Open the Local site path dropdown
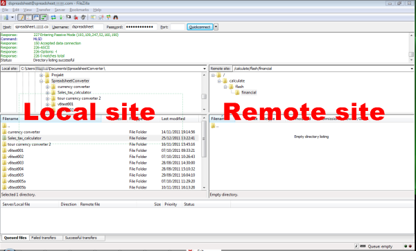 coord(205,69)
